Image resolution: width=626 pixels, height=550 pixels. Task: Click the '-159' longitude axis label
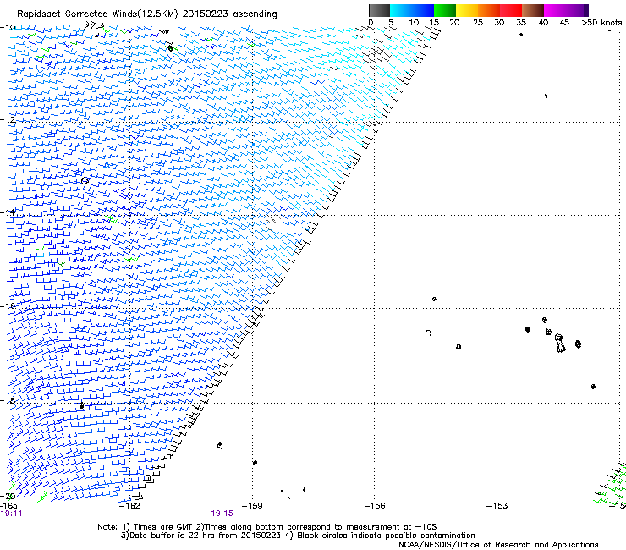pos(253,506)
